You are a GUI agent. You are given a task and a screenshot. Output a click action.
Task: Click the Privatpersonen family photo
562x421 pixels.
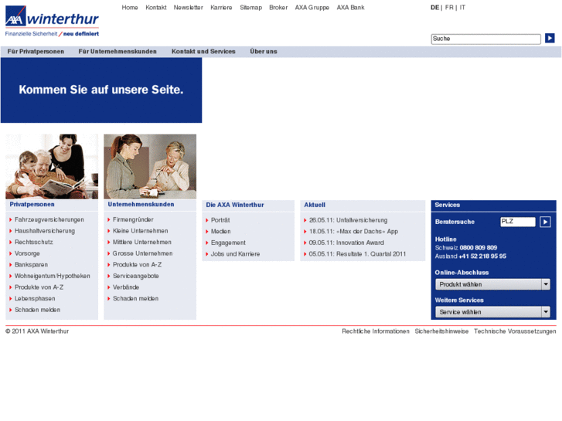point(52,167)
